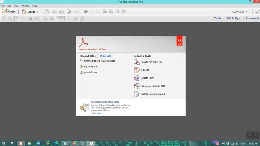
Task: Open the Help menu
Action: (35, 6)
